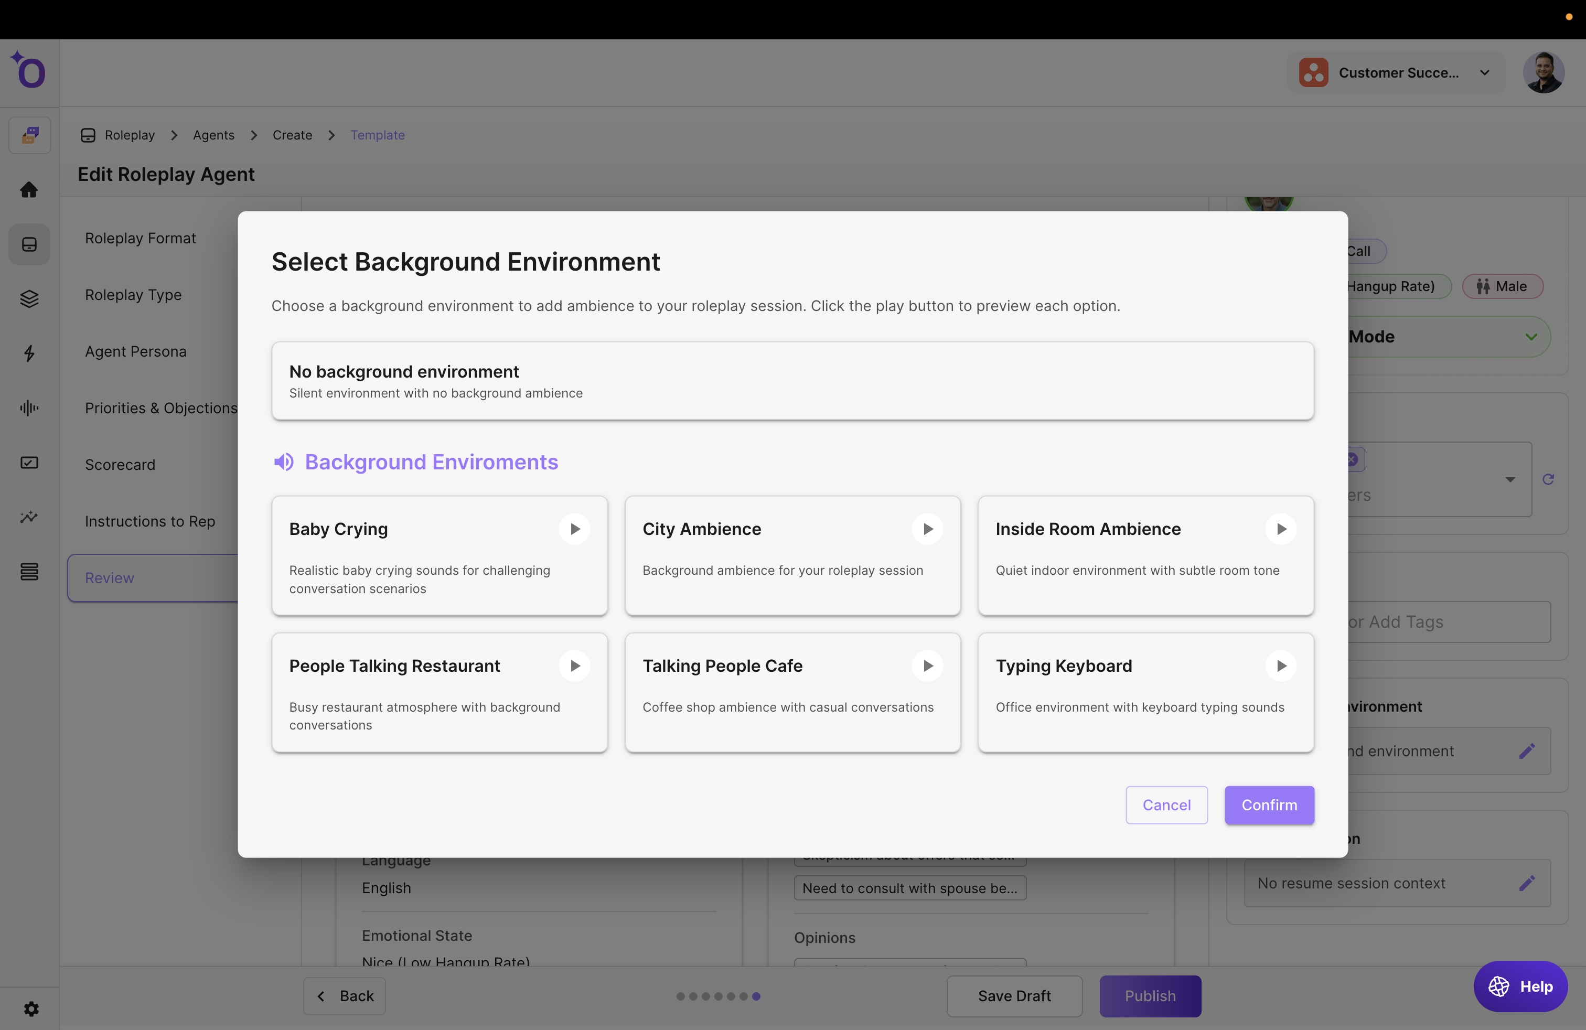Image resolution: width=1586 pixels, height=1030 pixels.
Task: Cancel the background environment dialog
Action: [1166, 805]
